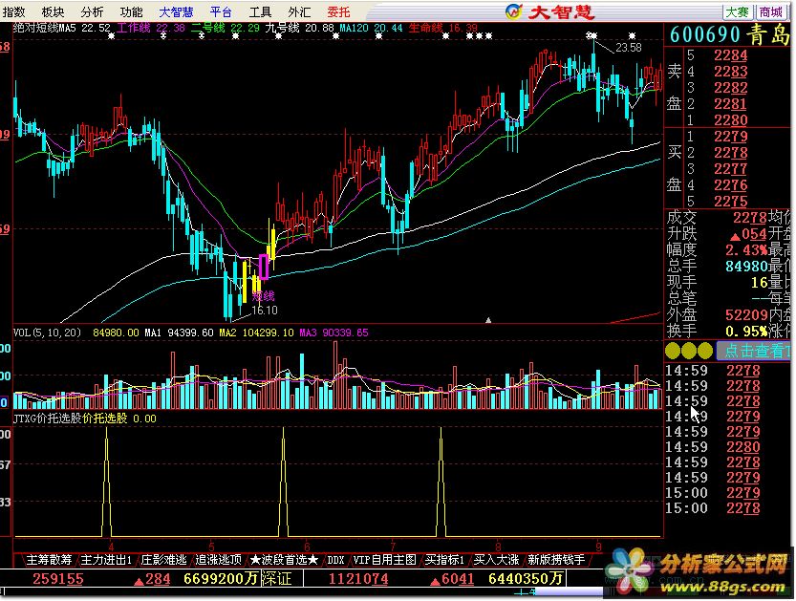Screen dimensions: 796x601
Task: Click the VOL(5,10,20) indicator title
Action: 47,333
